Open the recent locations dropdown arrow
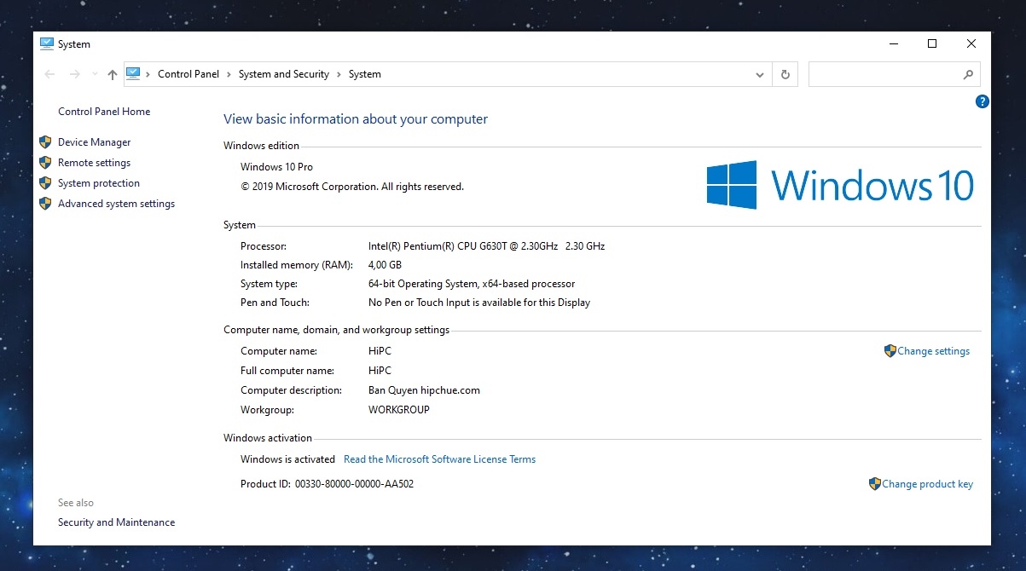 [x=94, y=74]
